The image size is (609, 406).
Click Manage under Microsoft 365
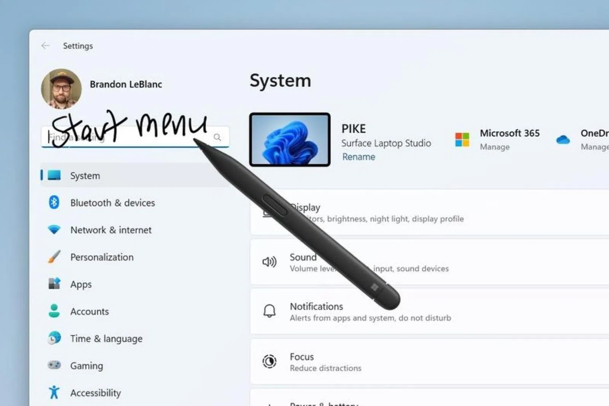[494, 147]
